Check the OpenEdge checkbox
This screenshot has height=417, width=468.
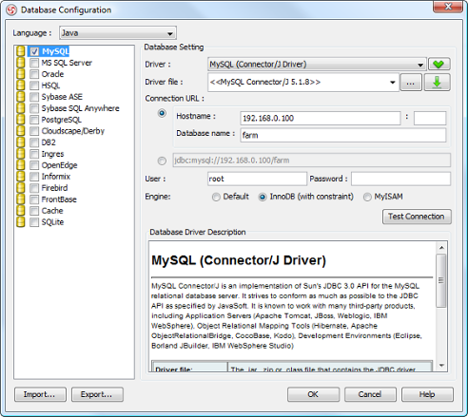click(x=34, y=165)
